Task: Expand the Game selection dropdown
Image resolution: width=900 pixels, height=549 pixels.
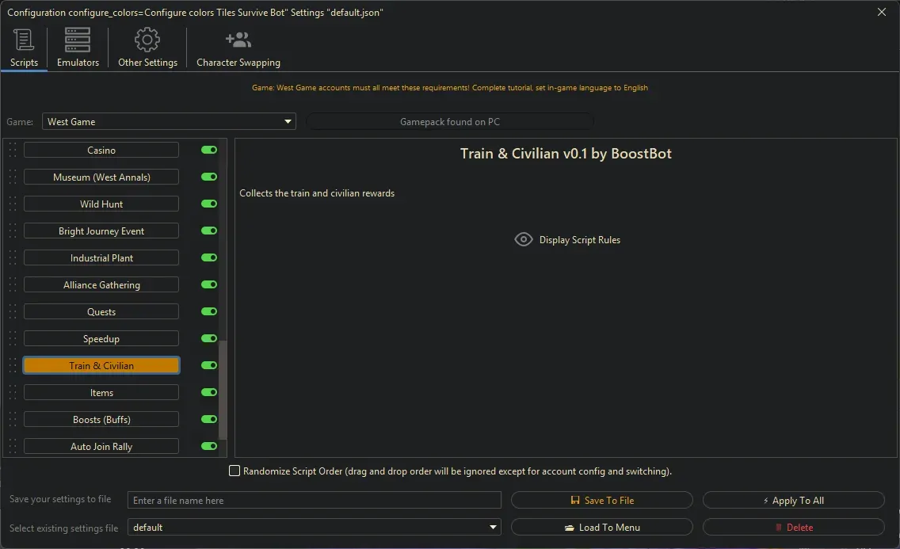Action: click(288, 122)
